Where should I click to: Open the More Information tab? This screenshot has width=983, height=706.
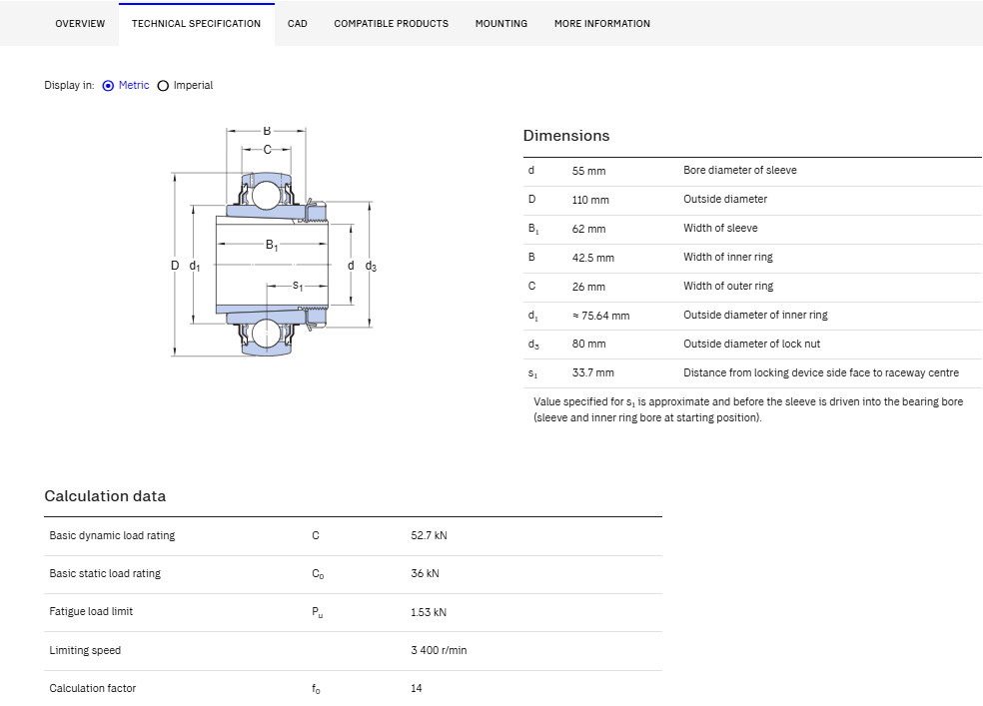[x=601, y=24]
